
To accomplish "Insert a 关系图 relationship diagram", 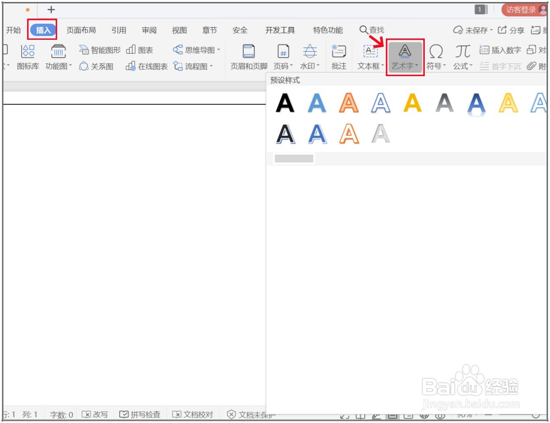I will point(96,66).
